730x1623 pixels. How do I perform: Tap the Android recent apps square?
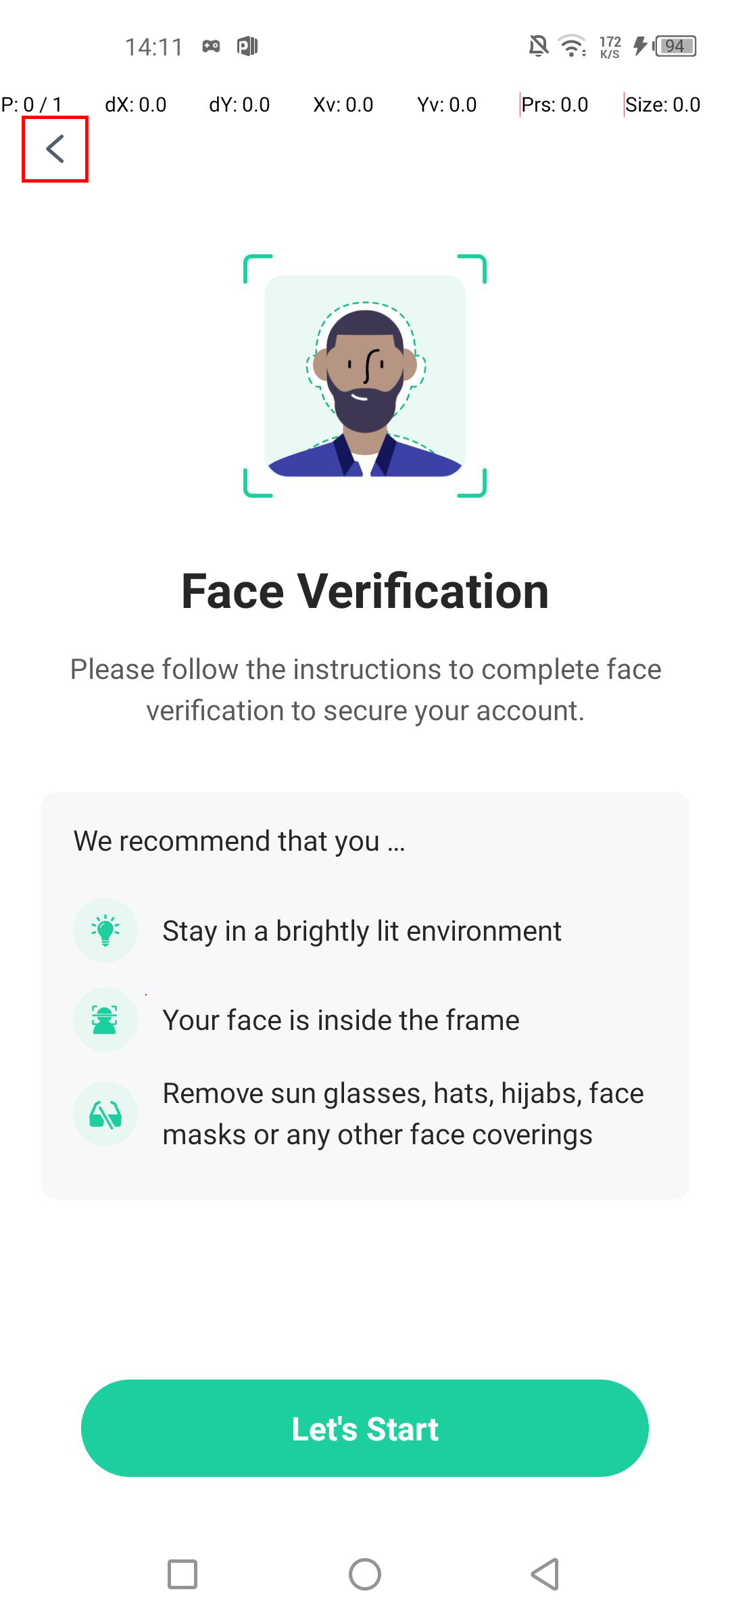click(x=182, y=1574)
